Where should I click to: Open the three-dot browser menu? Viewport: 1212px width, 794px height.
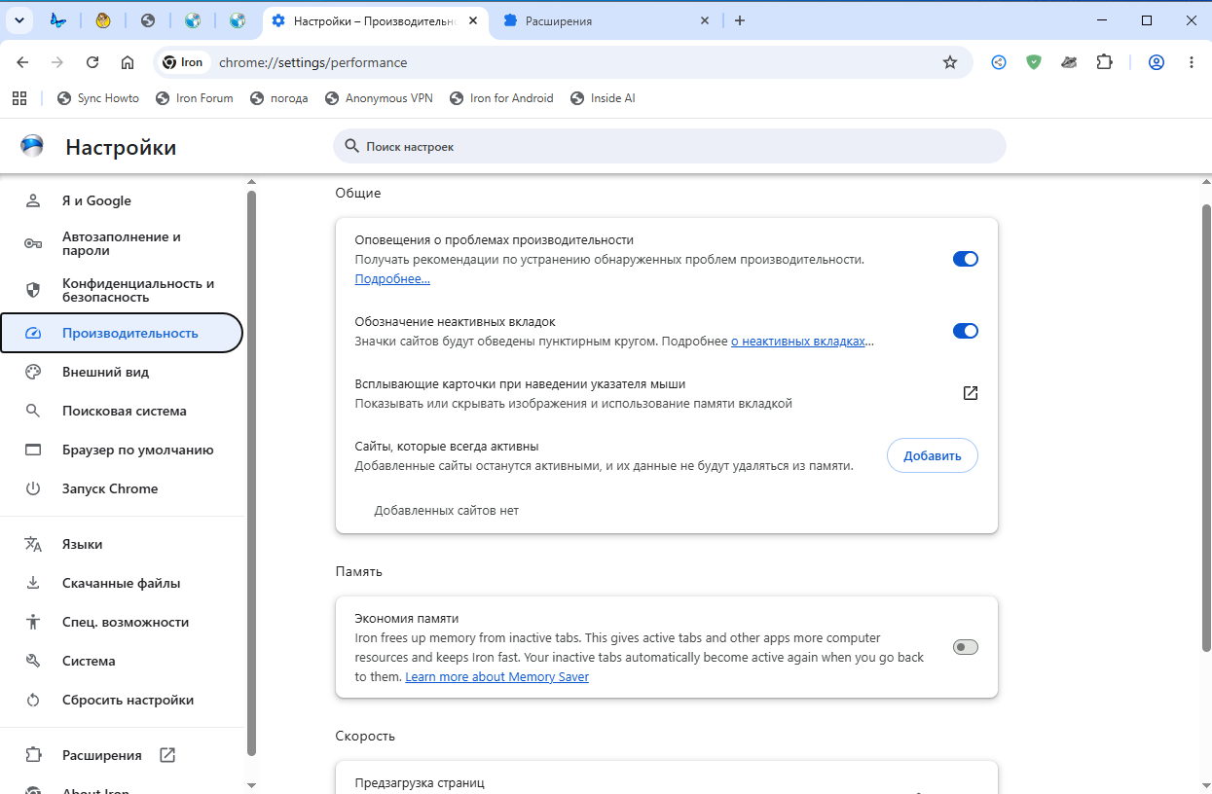(1192, 62)
